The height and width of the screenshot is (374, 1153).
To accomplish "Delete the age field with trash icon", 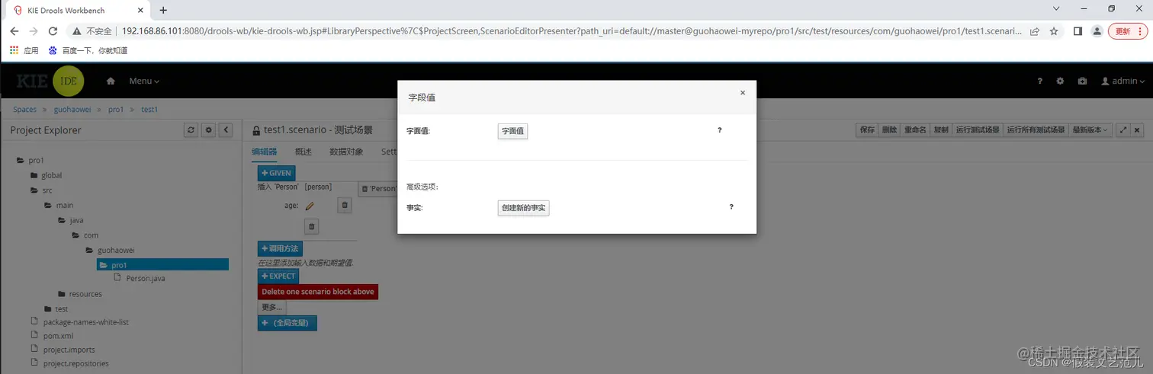I will click(344, 205).
